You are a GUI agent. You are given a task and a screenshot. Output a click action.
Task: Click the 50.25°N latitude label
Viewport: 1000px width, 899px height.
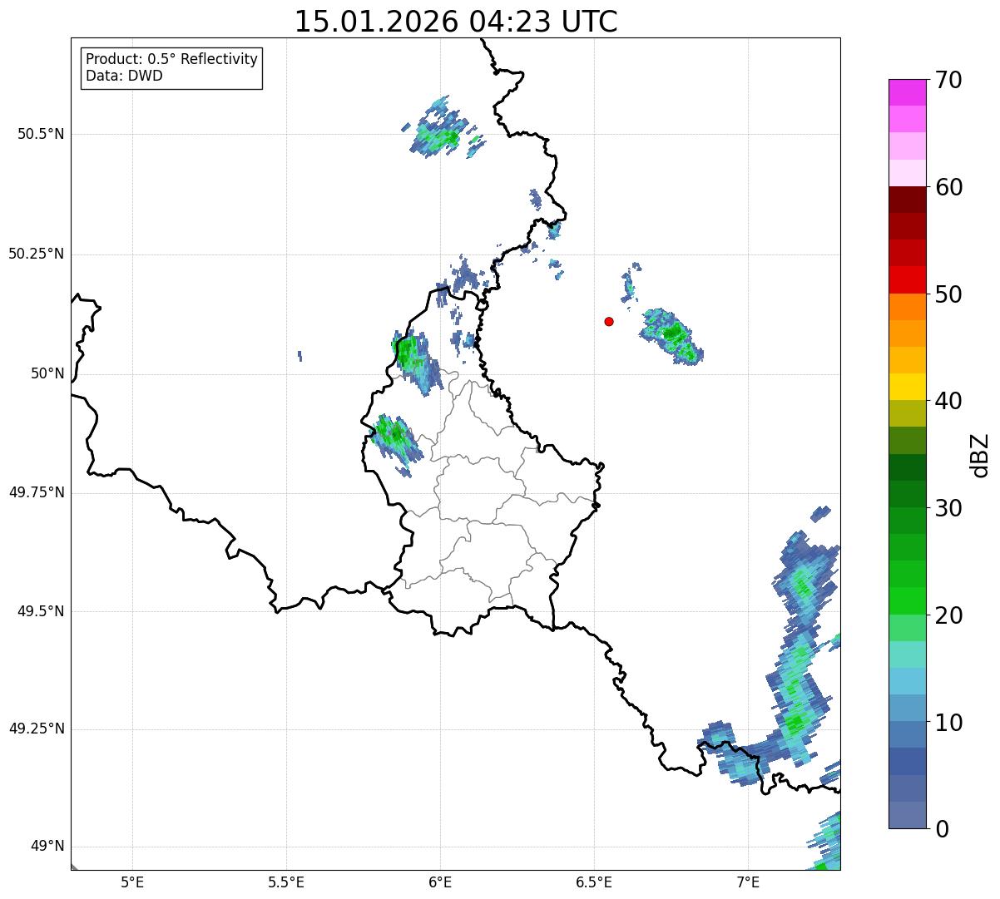point(36,254)
